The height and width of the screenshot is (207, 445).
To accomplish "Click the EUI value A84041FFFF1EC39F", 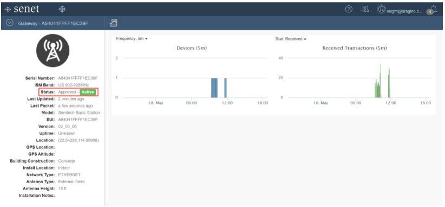I will (78, 119).
